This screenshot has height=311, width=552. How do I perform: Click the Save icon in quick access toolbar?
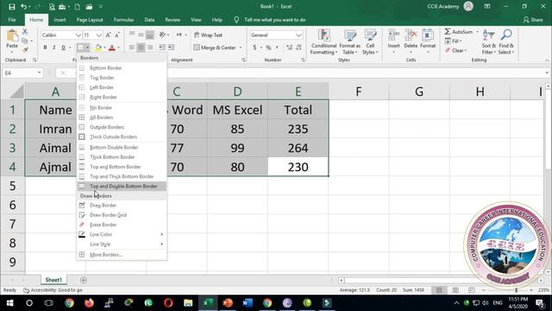click(12, 6)
